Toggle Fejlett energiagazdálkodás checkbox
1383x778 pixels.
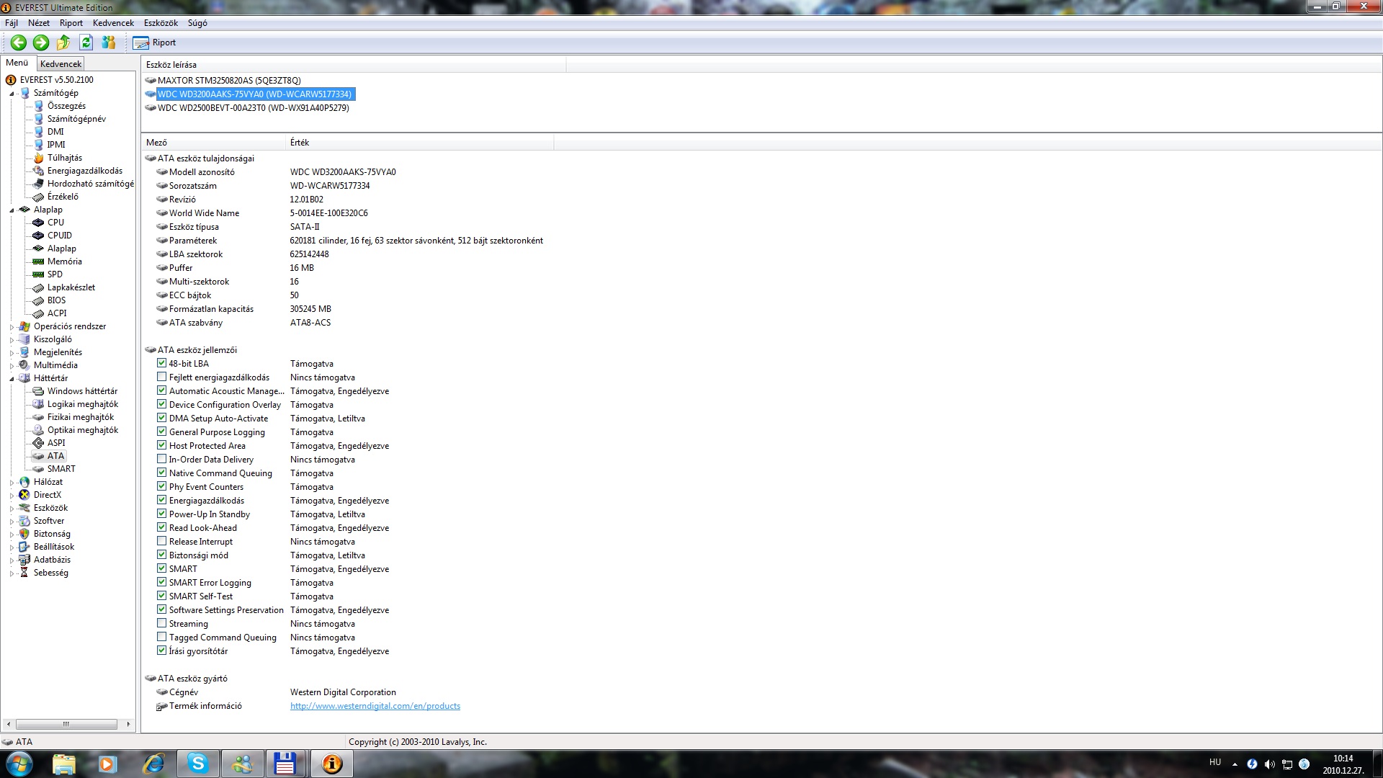click(162, 377)
